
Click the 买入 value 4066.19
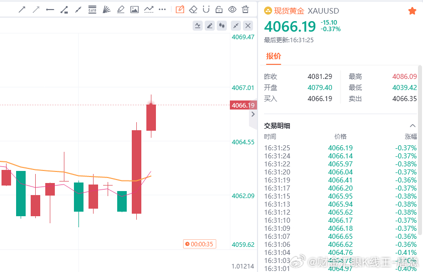(320, 99)
